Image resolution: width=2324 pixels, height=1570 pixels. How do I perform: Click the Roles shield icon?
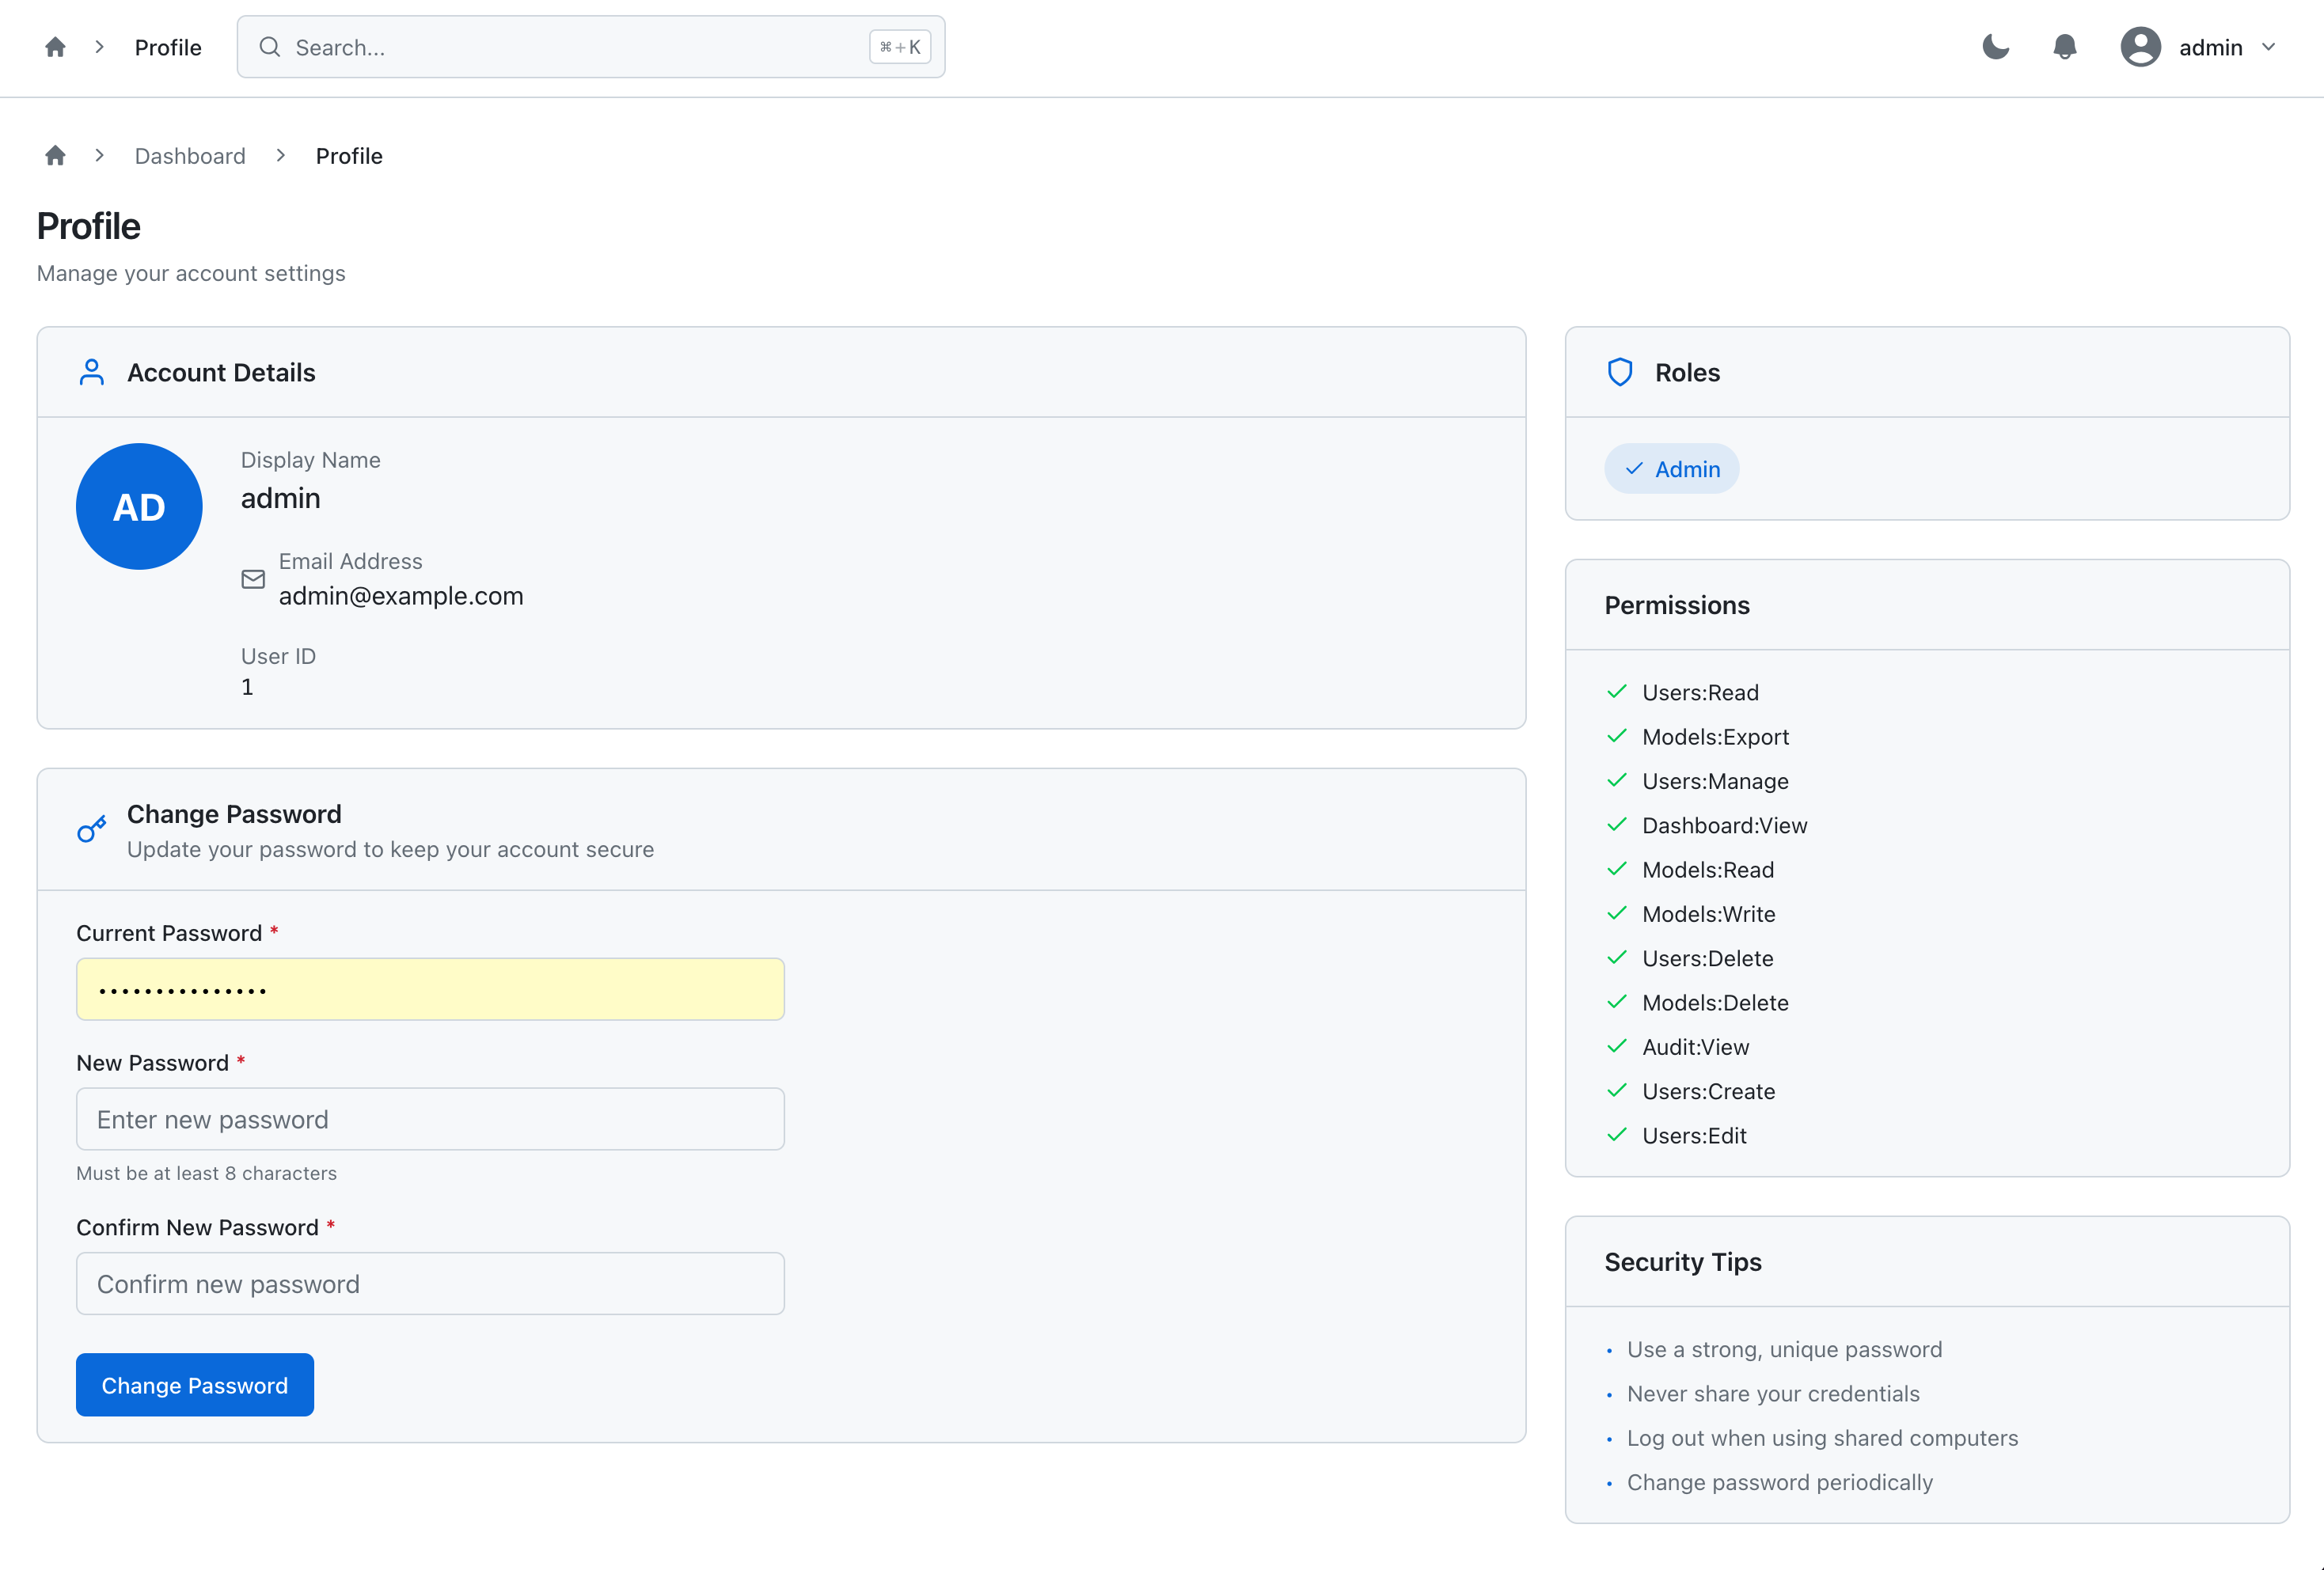click(x=1620, y=373)
